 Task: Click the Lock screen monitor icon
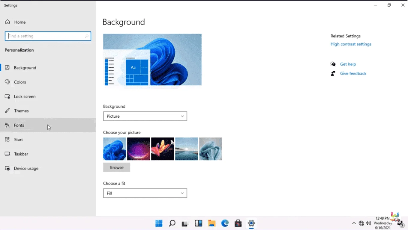coord(7,96)
